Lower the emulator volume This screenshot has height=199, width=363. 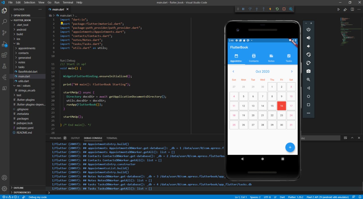point(309,46)
